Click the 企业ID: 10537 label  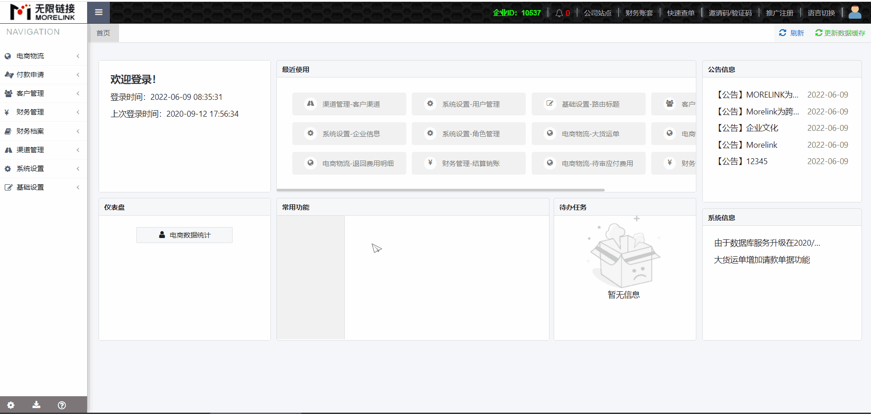point(517,13)
